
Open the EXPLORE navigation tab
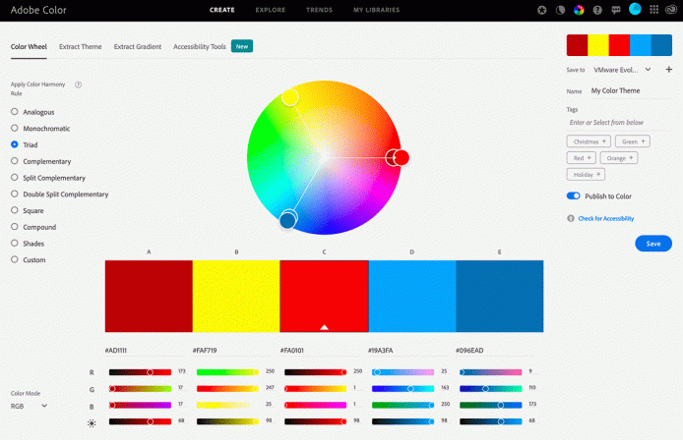point(271,10)
